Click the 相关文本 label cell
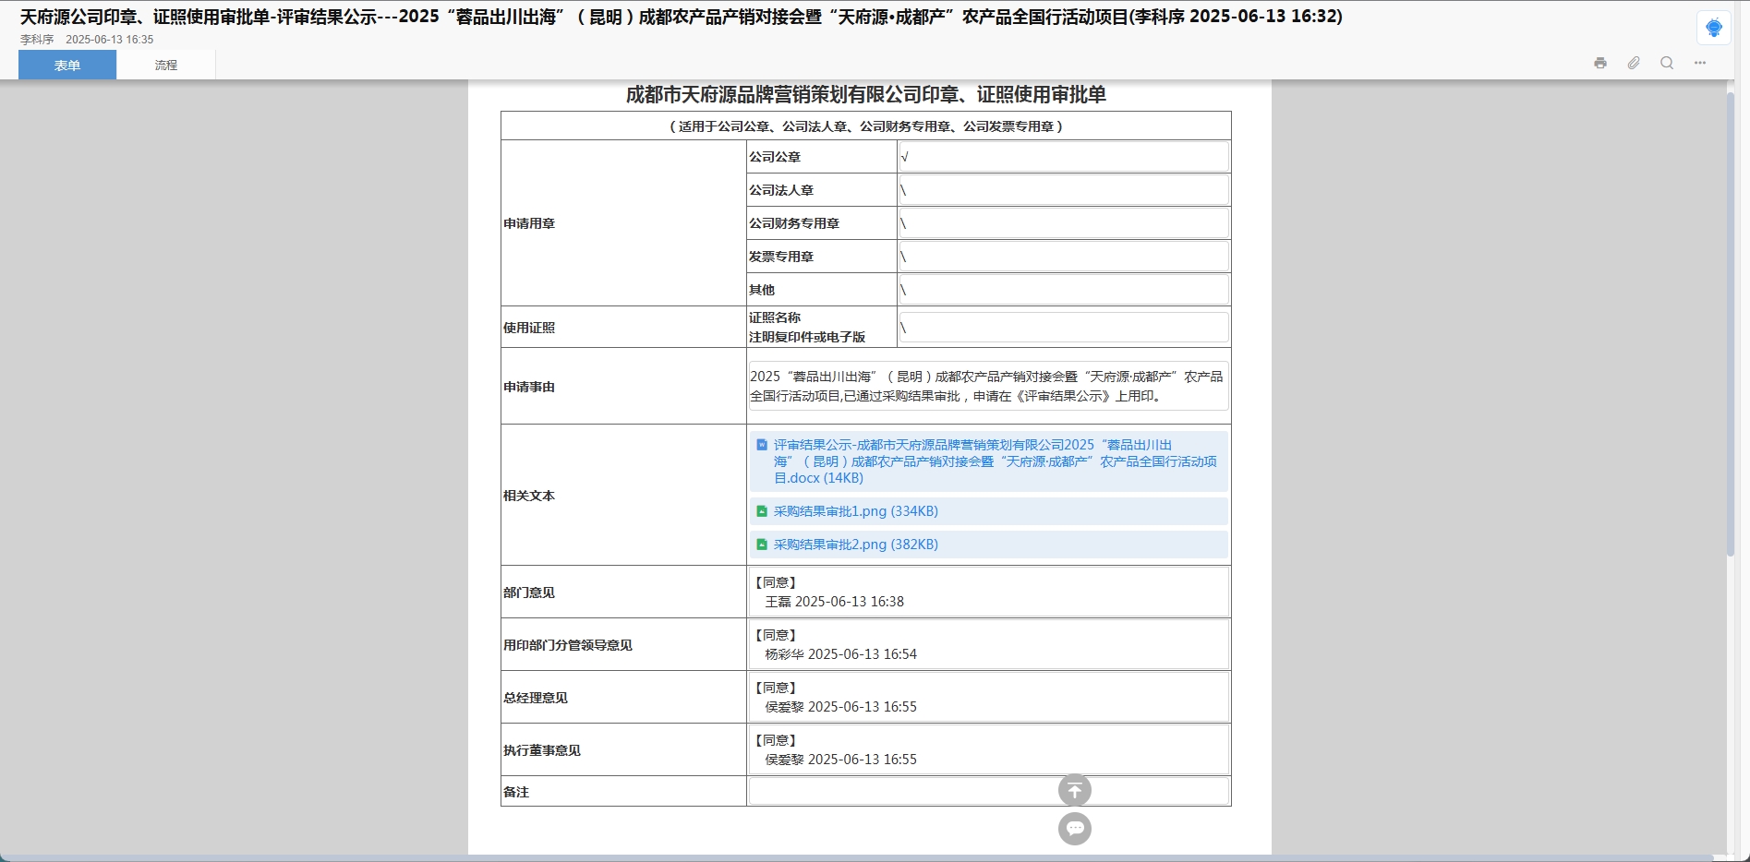This screenshot has width=1750, height=862. pyautogui.click(x=623, y=496)
